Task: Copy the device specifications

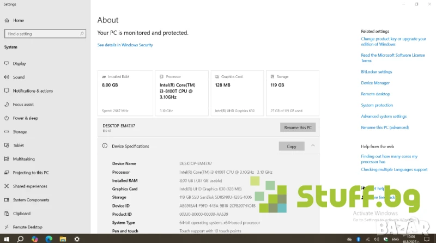Action: (x=292, y=146)
